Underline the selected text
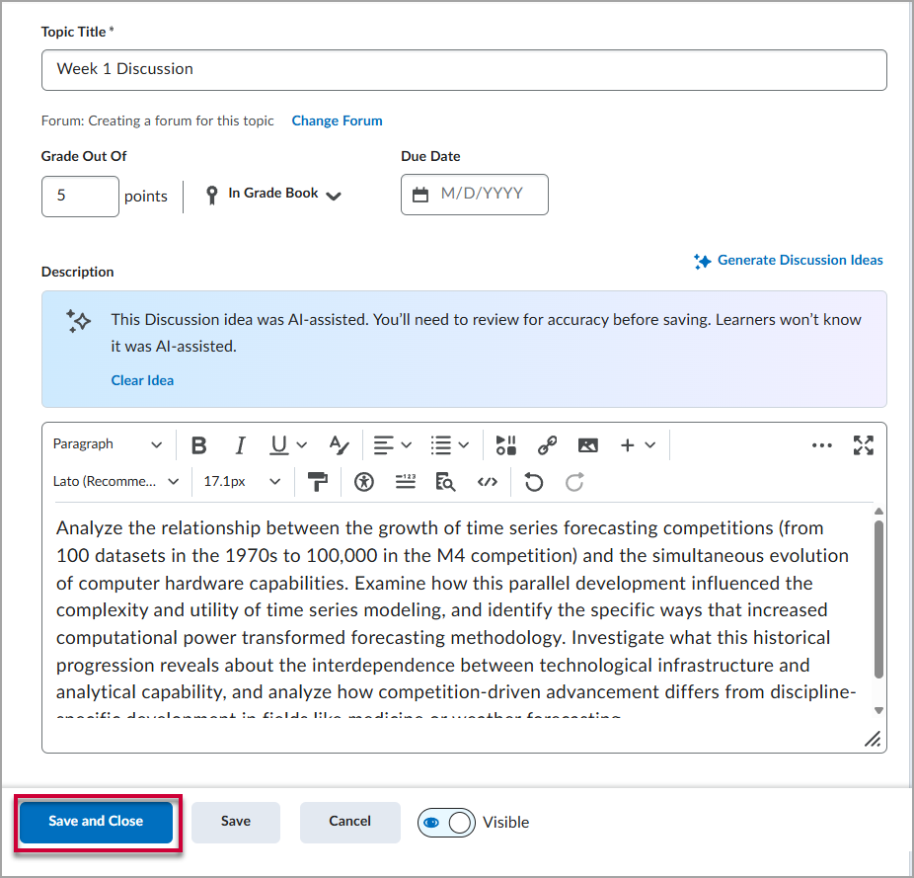 279,445
